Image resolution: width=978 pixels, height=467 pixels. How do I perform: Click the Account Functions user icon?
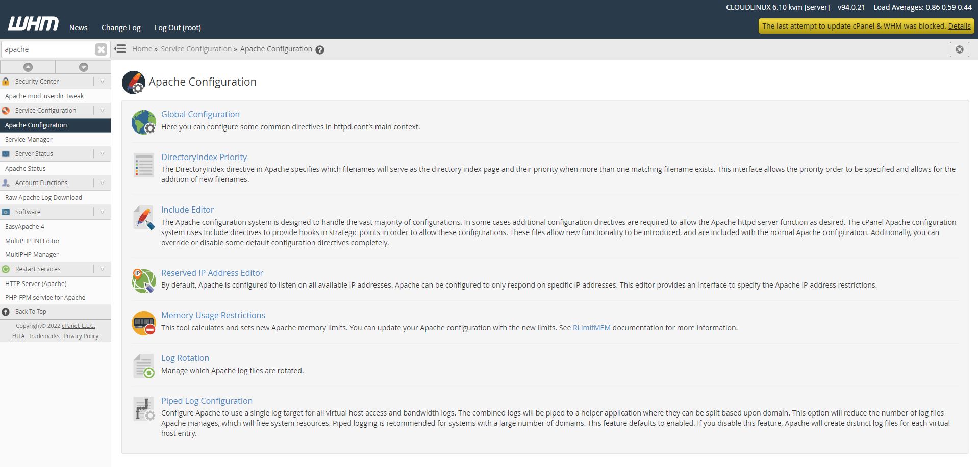click(6, 183)
